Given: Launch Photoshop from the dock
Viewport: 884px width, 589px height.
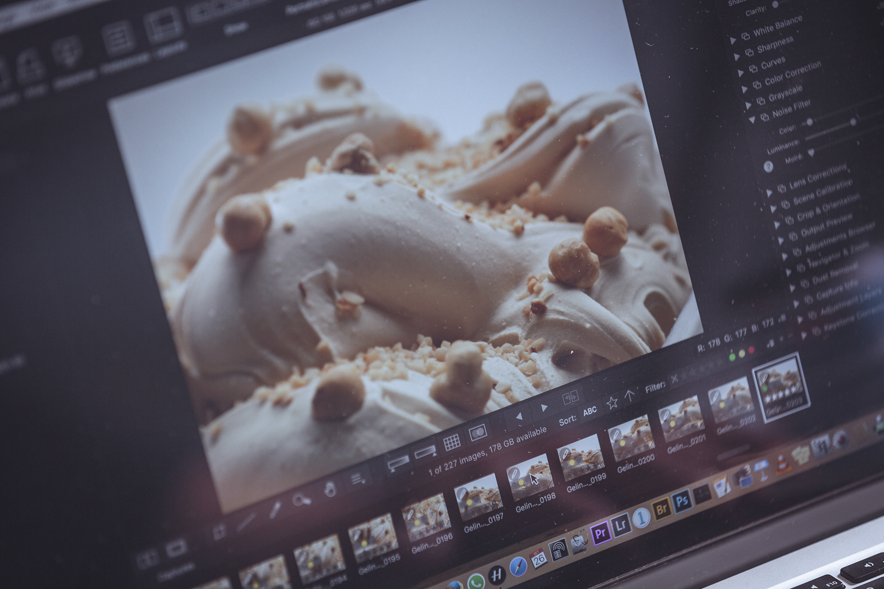Looking at the screenshot, I should click(681, 501).
